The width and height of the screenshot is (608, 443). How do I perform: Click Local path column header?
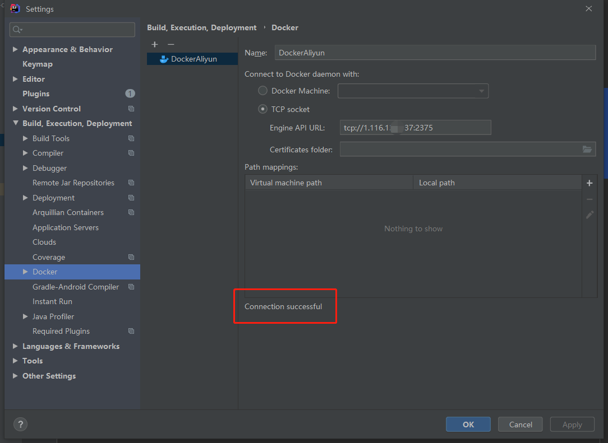pyautogui.click(x=498, y=183)
